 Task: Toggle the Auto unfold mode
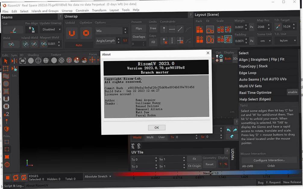pos(79,45)
